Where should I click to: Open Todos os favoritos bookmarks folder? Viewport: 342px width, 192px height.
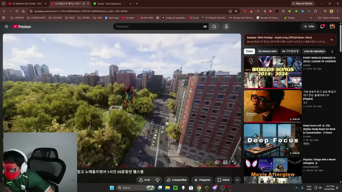pos(329,18)
